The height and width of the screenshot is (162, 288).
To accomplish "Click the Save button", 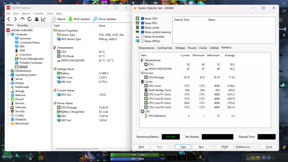I will (x=201, y=147).
